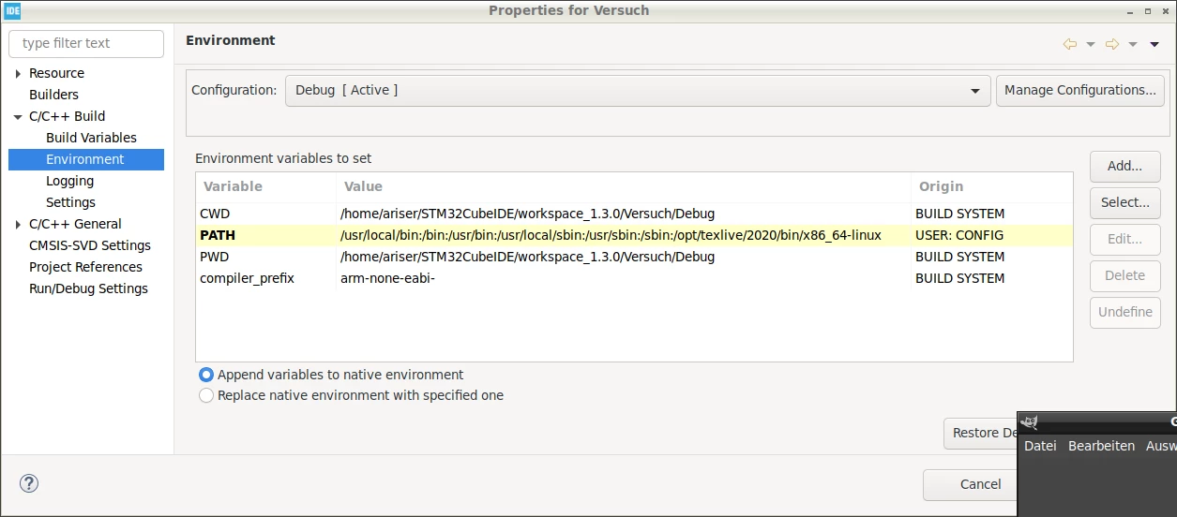
Task: Click the arm-none-eabi- value cell
Action: [387, 278]
